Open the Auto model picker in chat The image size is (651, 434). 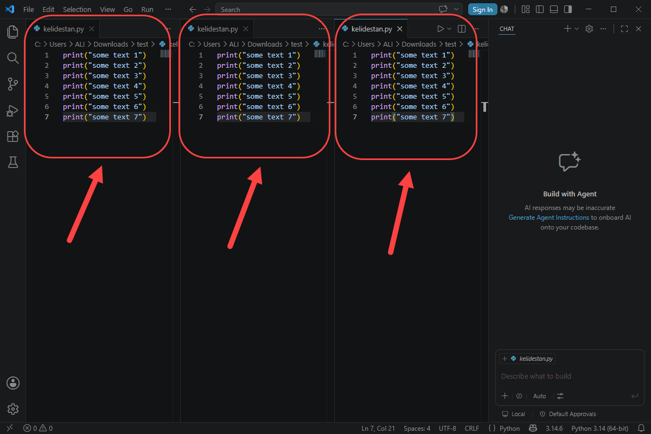tap(539, 396)
